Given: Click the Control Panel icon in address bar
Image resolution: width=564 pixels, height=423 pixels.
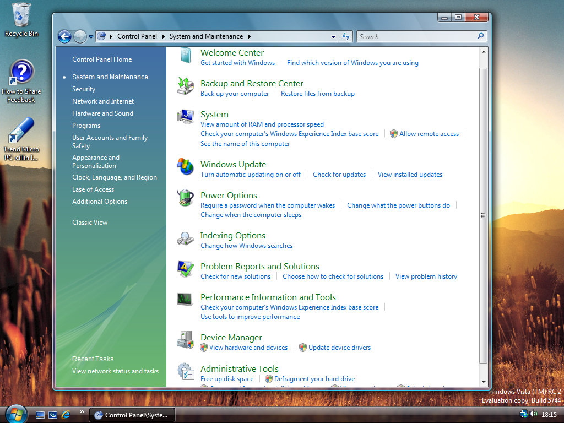Looking at the screenshot, I should click(102, 36).
